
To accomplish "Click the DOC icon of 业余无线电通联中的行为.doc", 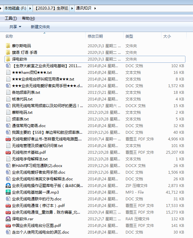I will 8,199.
